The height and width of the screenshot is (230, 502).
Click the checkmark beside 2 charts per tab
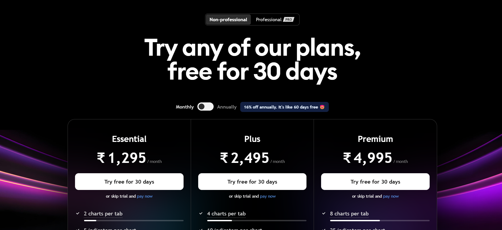tap(78, 213)
